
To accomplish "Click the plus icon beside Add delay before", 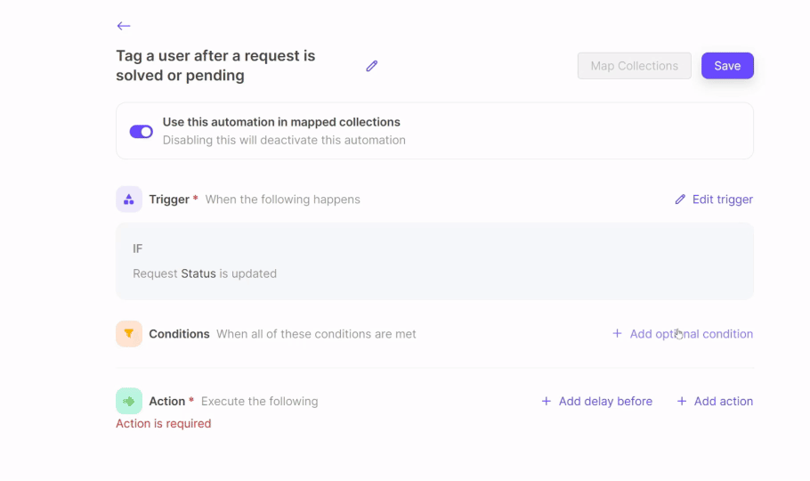I will tap(547, 402).
